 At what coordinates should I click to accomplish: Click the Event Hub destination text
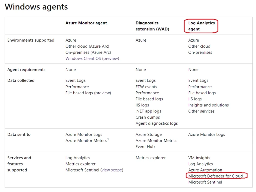pyautogui.click(x=145, y=147)
